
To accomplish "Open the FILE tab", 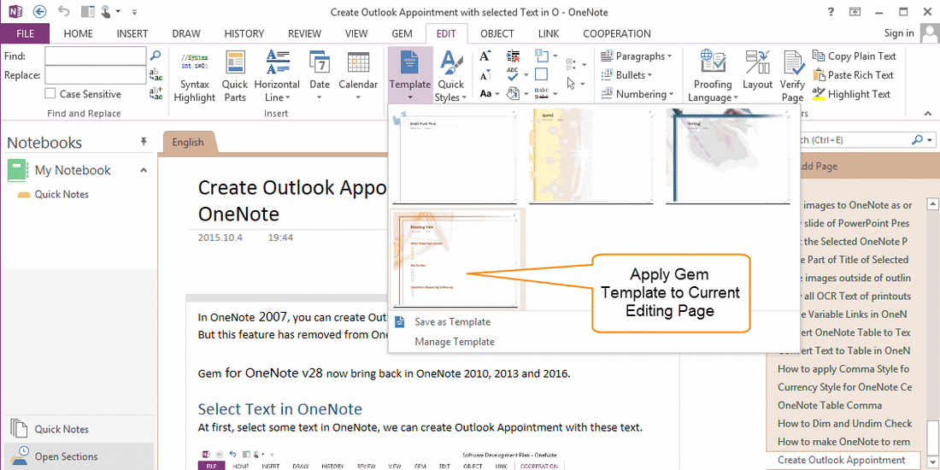I will tap(25, 33).
